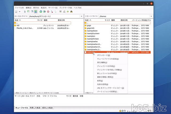
Task: Select the remote parent directory ".." entry
Action: pyautogui.click(x=118, y=23)
